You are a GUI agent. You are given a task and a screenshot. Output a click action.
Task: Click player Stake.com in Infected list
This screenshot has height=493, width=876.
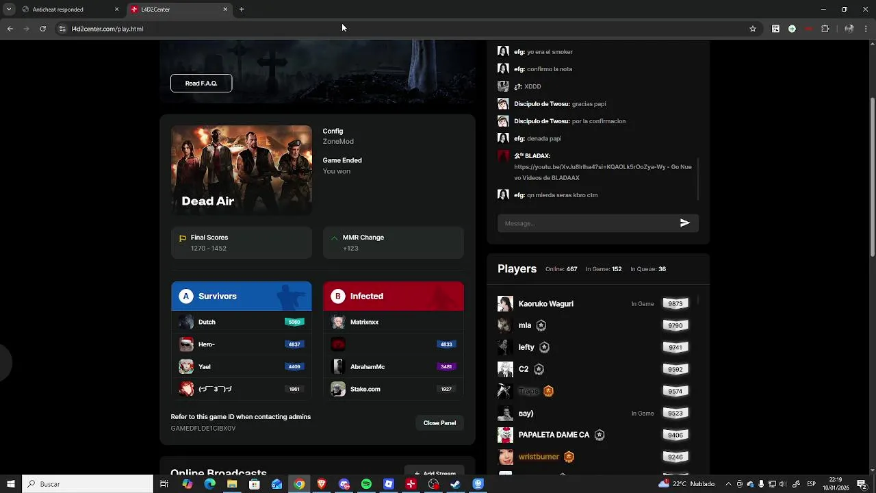394,389
